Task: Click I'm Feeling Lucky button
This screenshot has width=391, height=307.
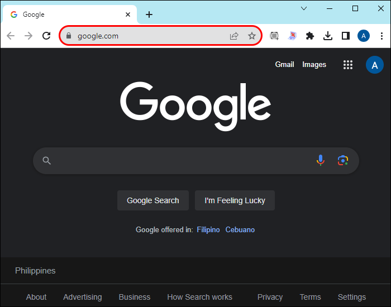Action: click(235, 200)
